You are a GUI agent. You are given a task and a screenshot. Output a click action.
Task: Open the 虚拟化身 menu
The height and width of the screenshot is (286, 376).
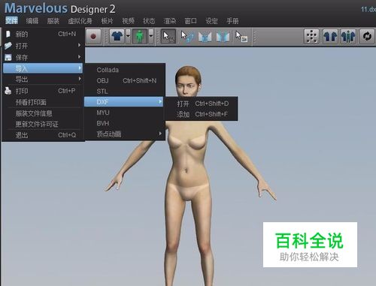point(80,21)
